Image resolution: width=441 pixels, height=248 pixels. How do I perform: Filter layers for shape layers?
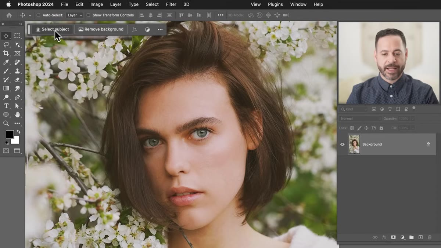pyautogui.click(x=398, y=109)
